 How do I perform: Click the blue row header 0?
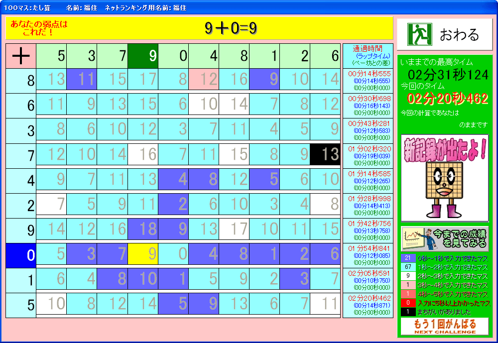21,255
